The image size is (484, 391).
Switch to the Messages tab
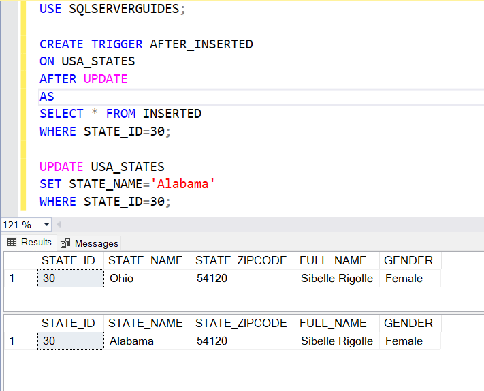(89, 243)
